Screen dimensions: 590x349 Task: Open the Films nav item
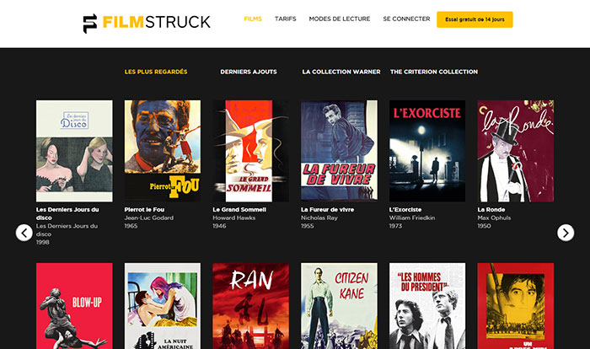click(253, 19)
